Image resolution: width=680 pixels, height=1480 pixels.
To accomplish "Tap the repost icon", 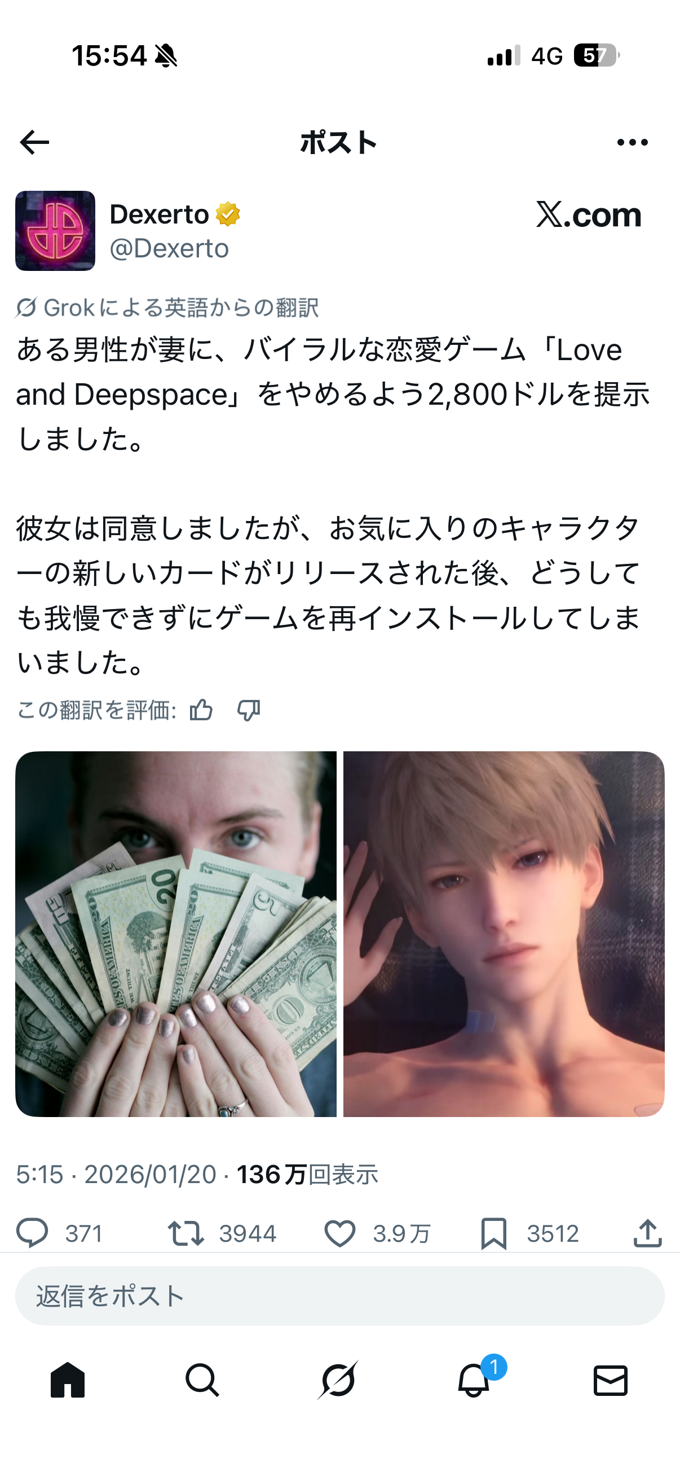I will pos(186,1233).
